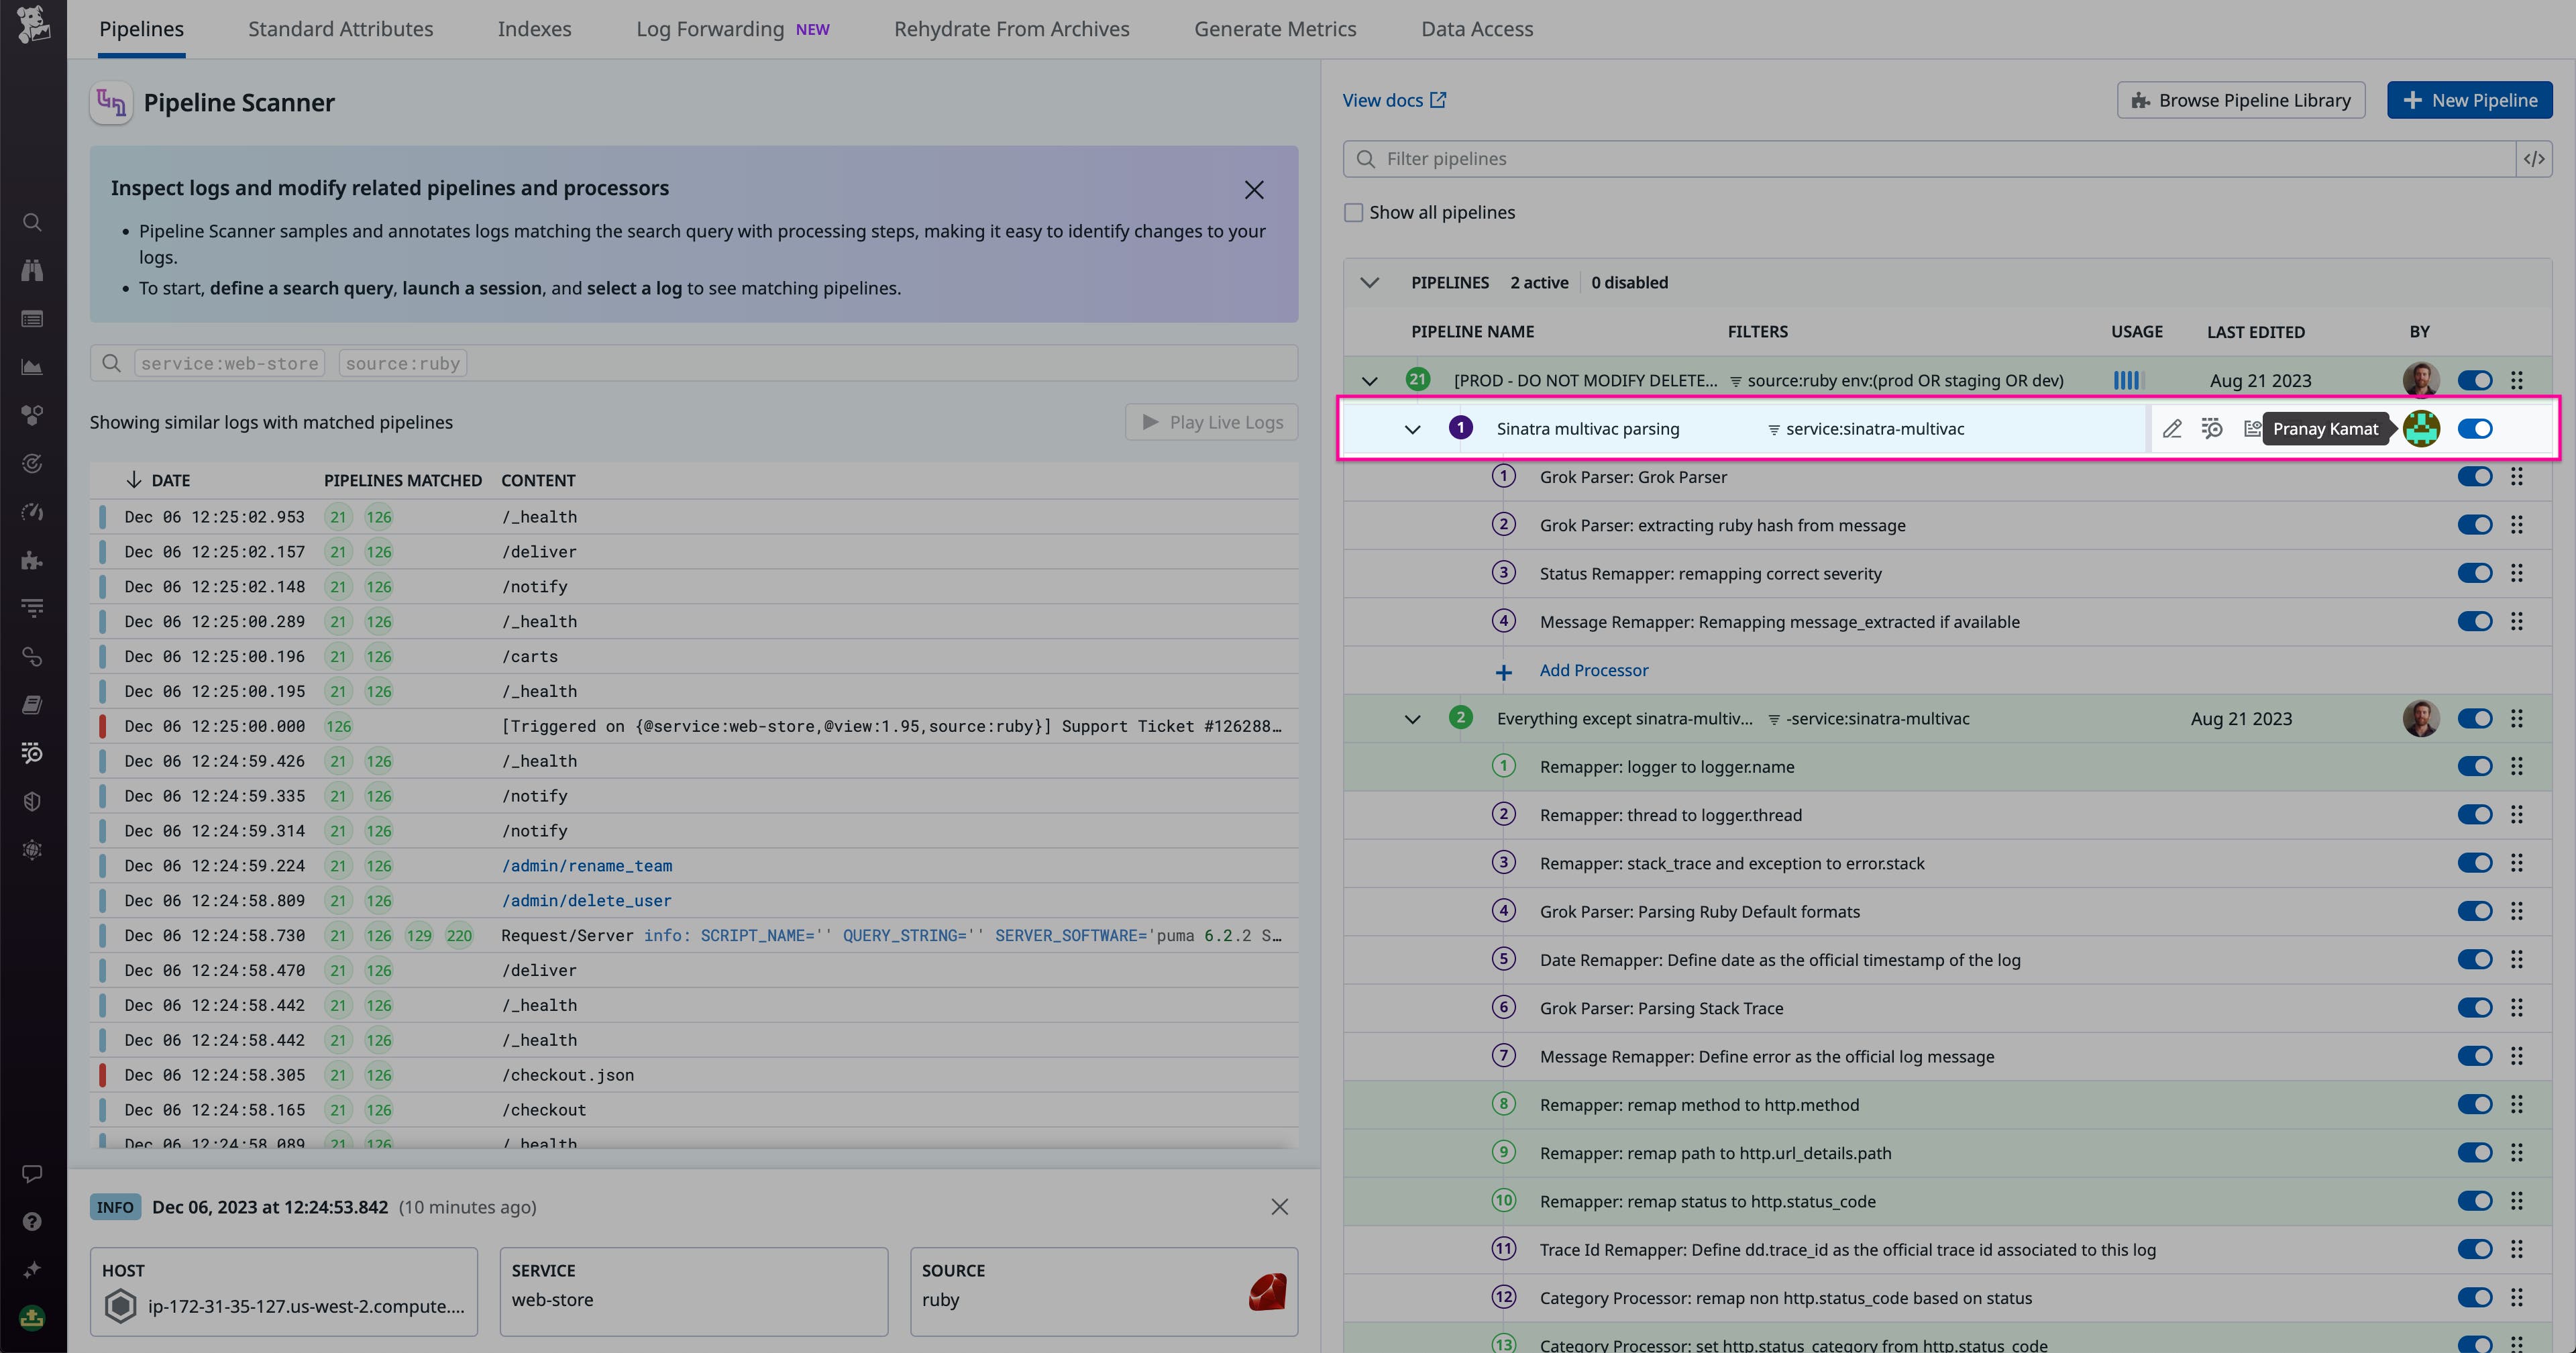Select the Watchdog binoculars icon in sidebar
Image resolution: width=2576 pixels, height=1353 pixels.
tap(32, 270)
